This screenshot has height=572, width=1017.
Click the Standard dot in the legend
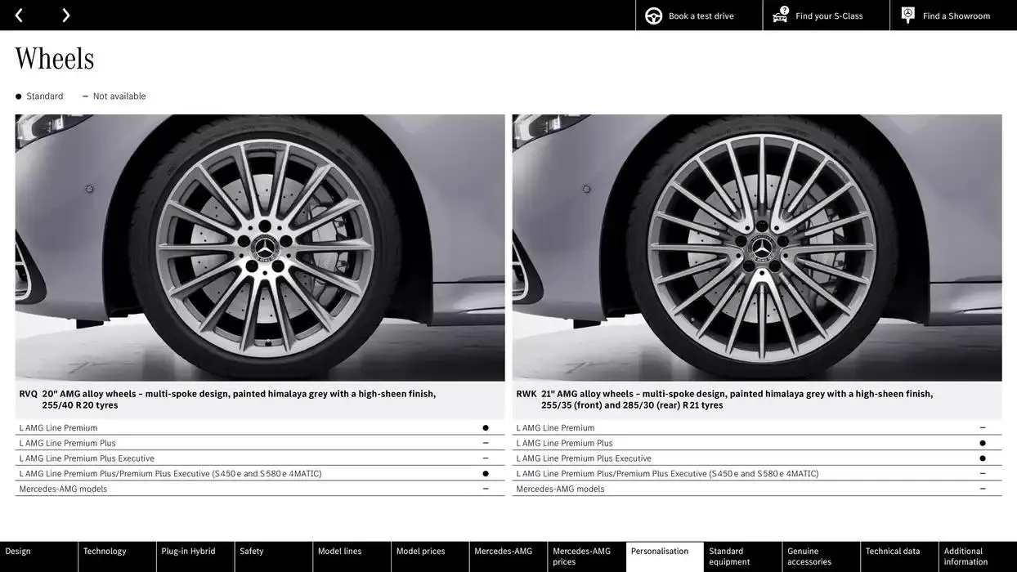point(17,96)
